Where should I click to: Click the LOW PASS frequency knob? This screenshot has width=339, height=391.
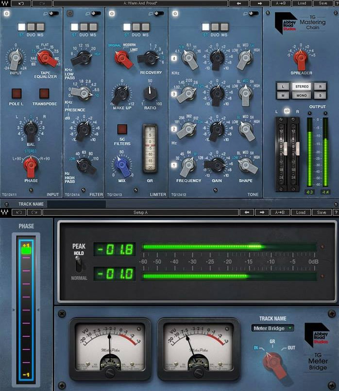[x=83, y=58]
